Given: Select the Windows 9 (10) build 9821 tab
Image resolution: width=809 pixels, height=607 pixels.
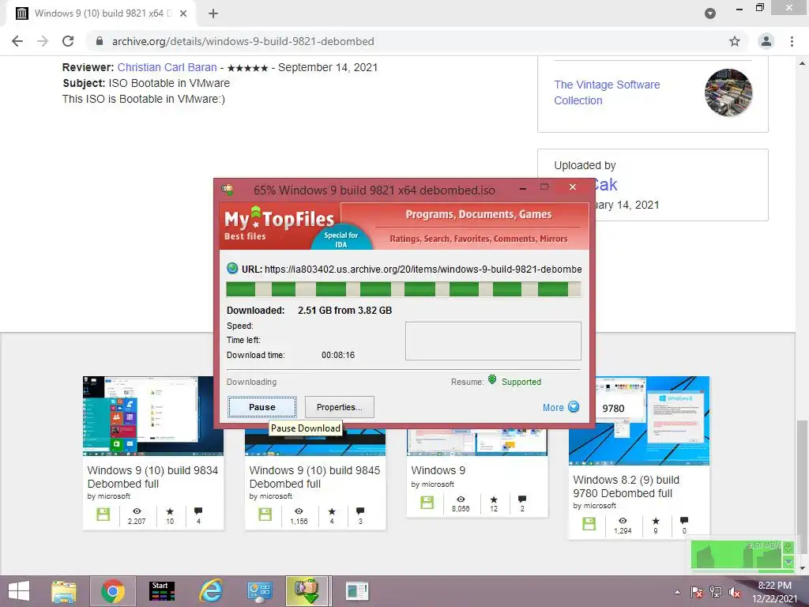Looking at the screenshot, I should pos(100,13).
